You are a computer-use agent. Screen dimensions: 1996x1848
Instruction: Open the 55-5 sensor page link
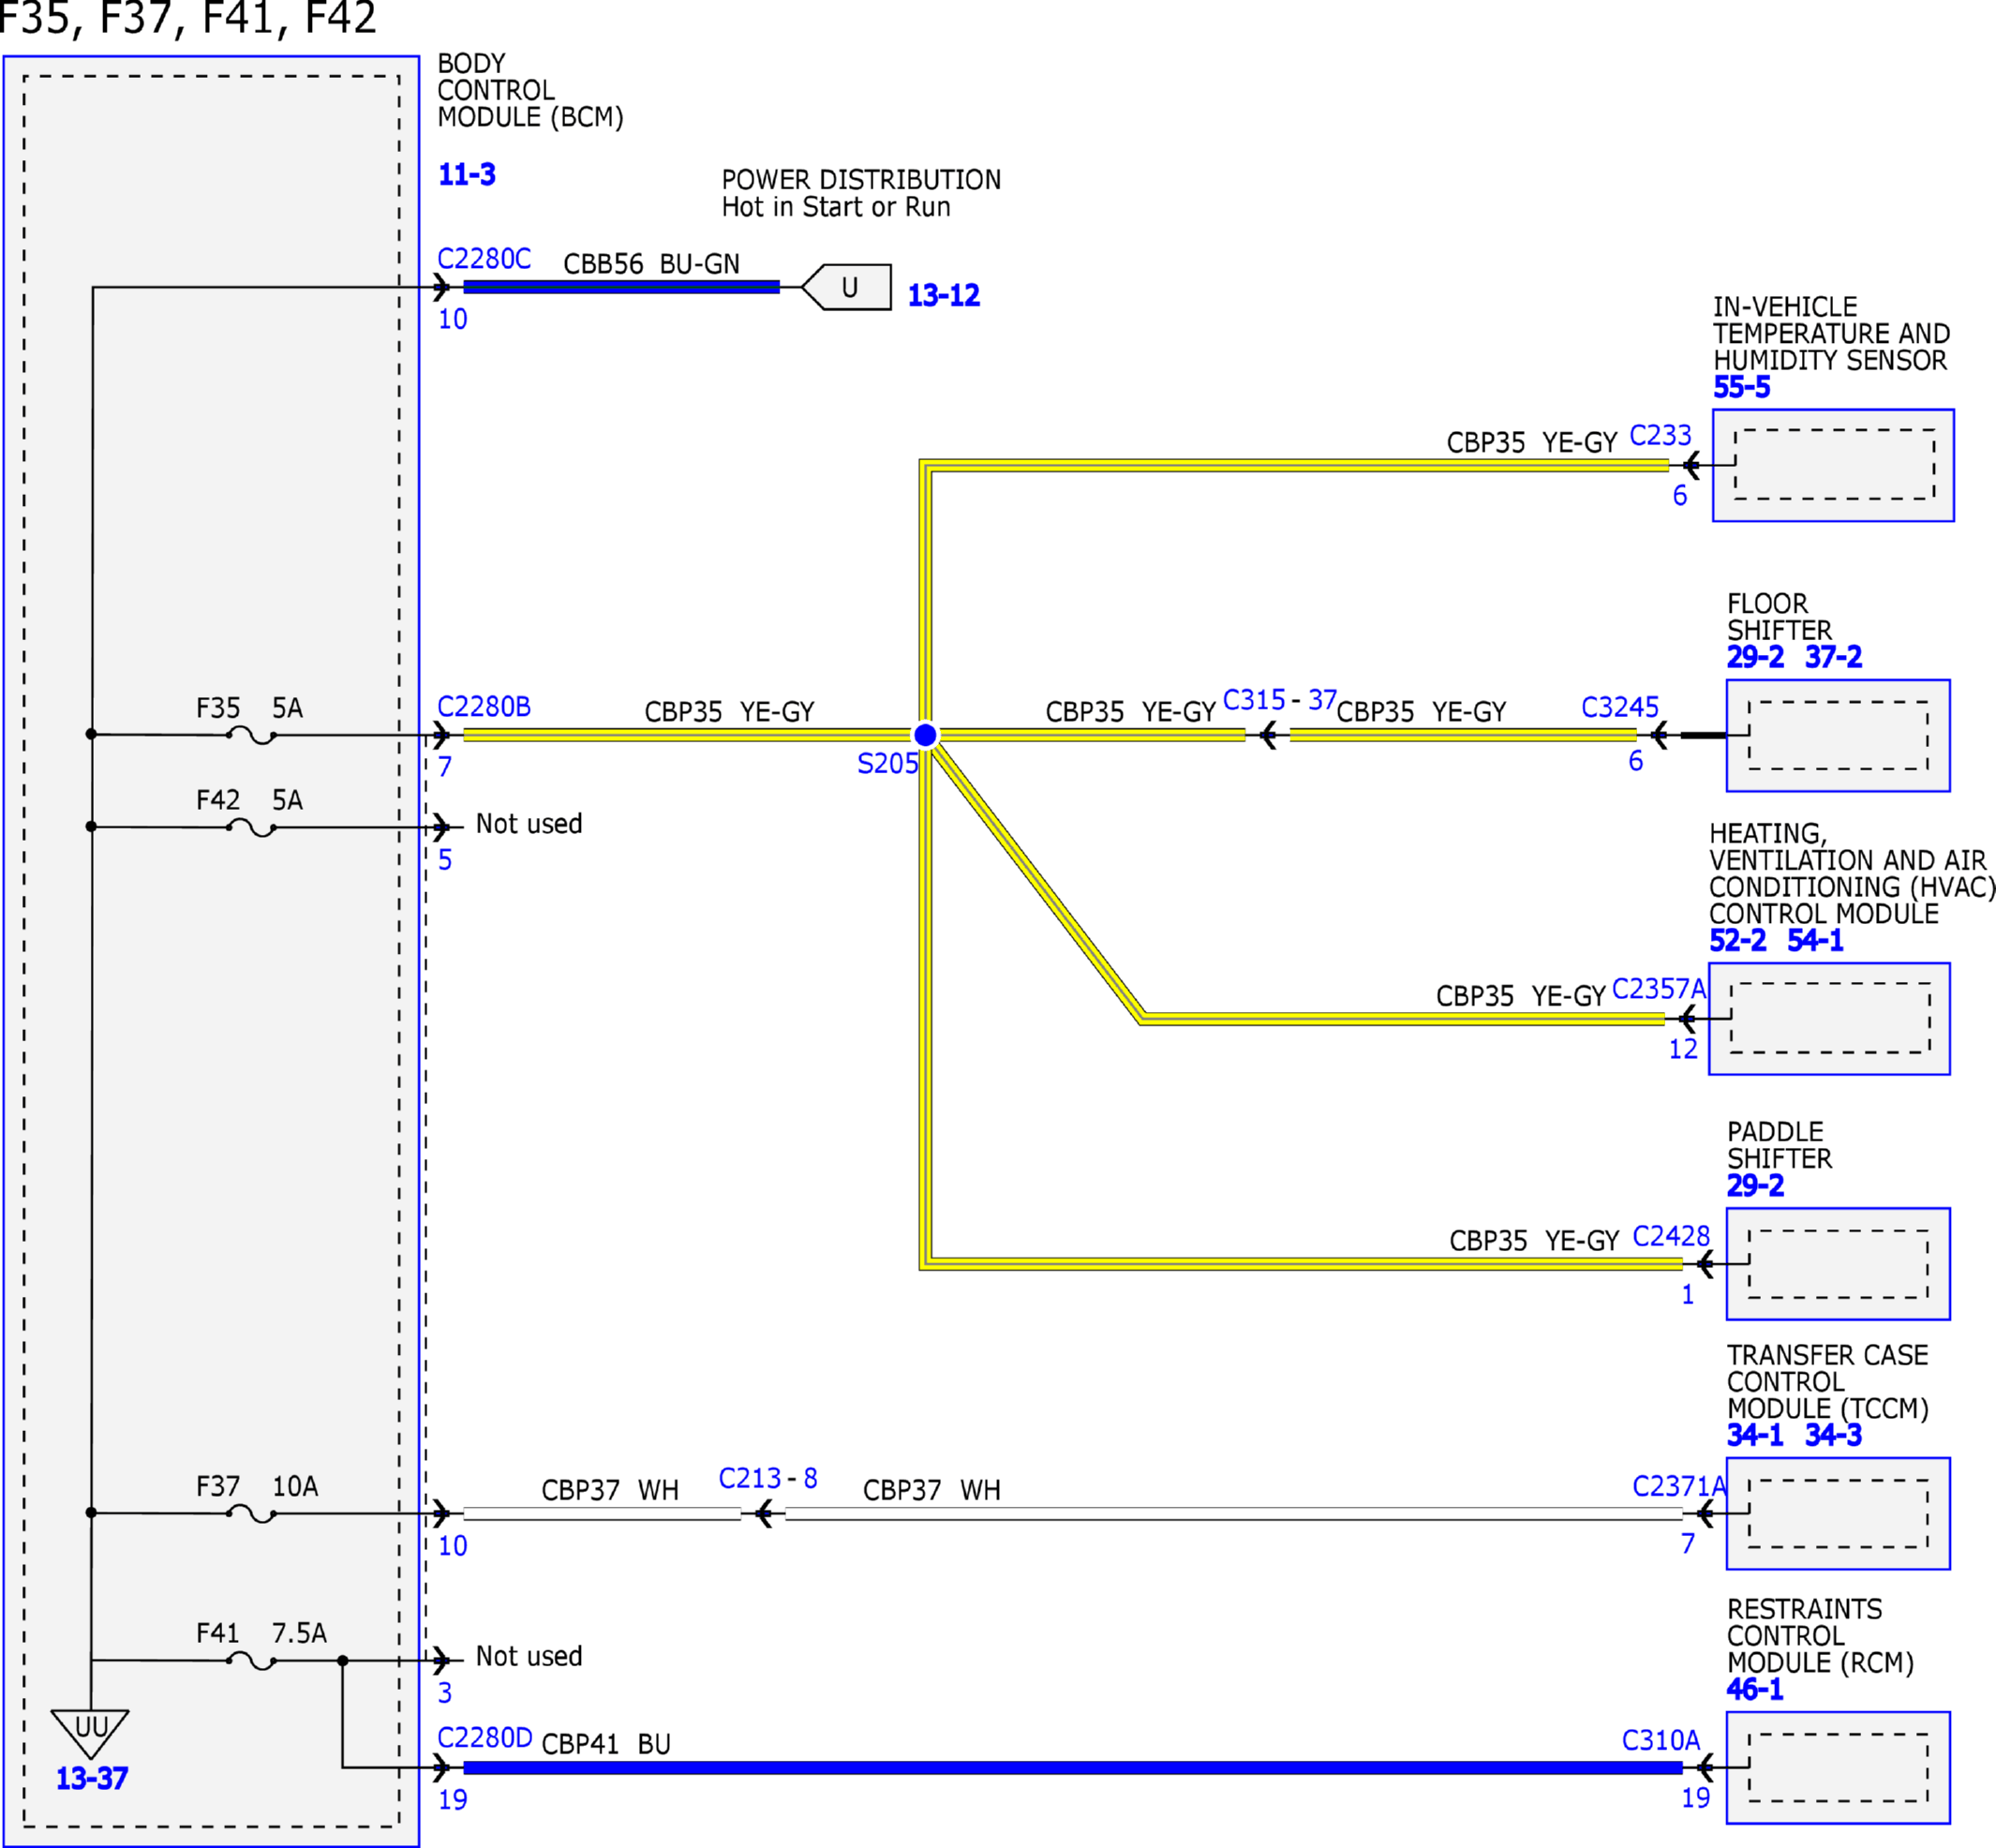pos(1741,387)
